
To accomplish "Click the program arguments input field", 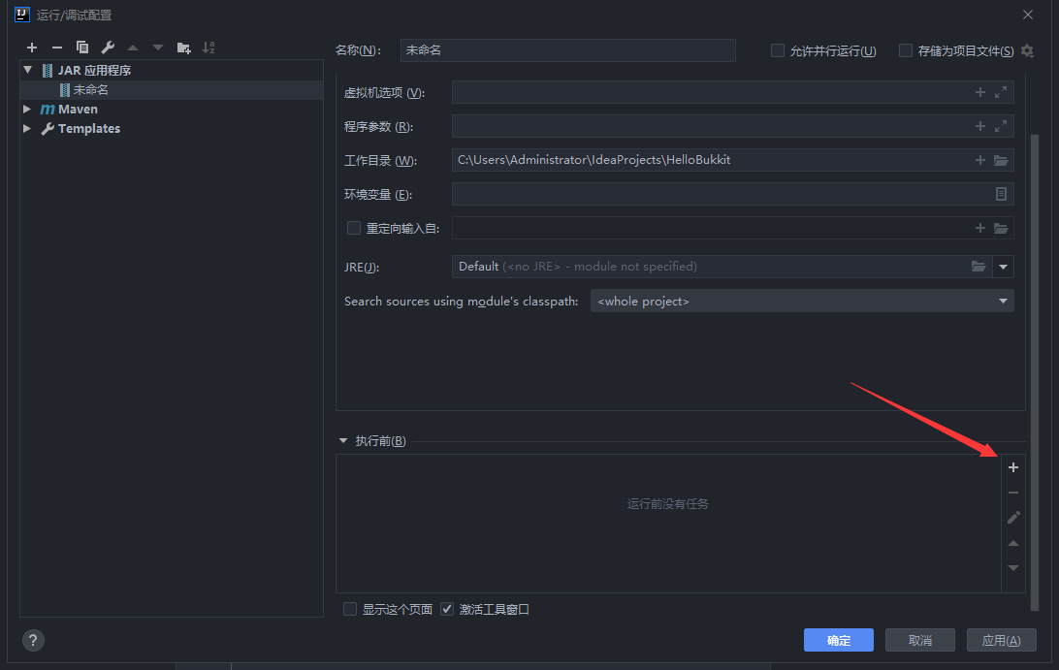I will (x=708, y=126).
